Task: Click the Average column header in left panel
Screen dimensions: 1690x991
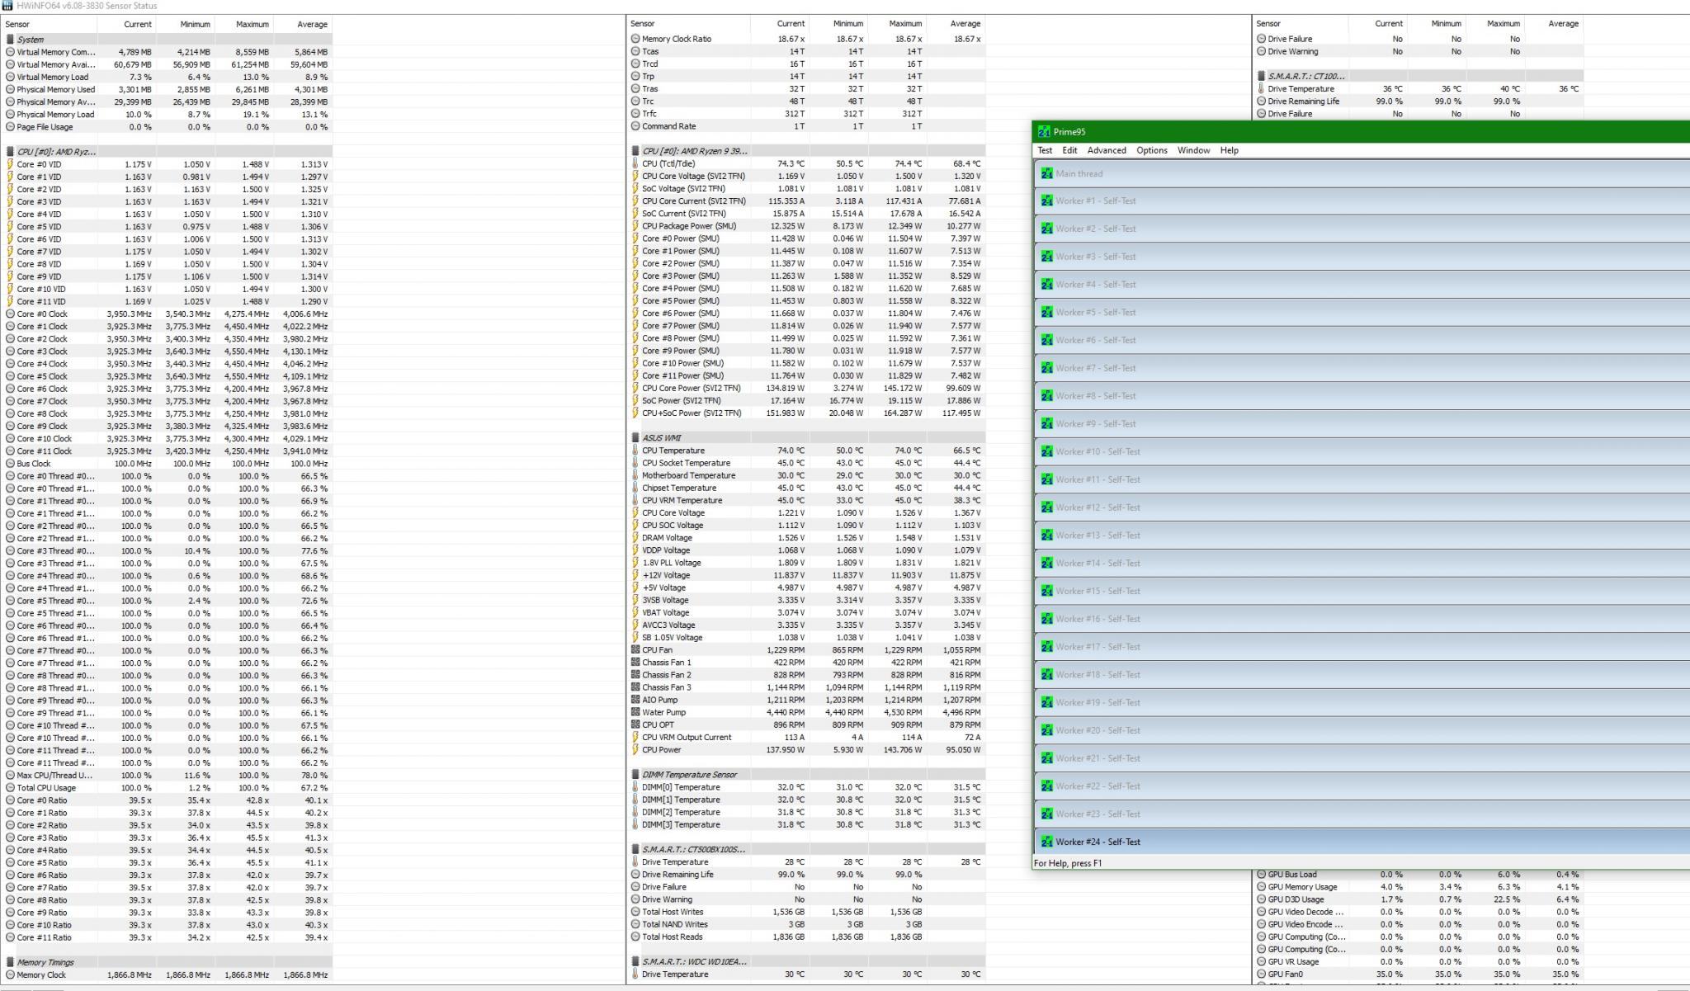Action: [312, 24]
